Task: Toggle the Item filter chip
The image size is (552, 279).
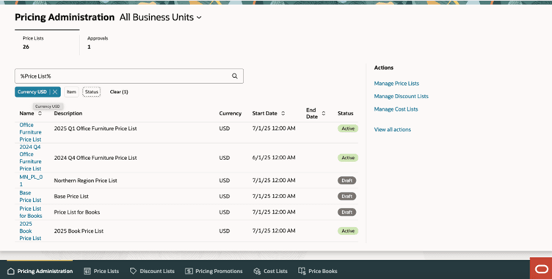Action: point(71,92)
